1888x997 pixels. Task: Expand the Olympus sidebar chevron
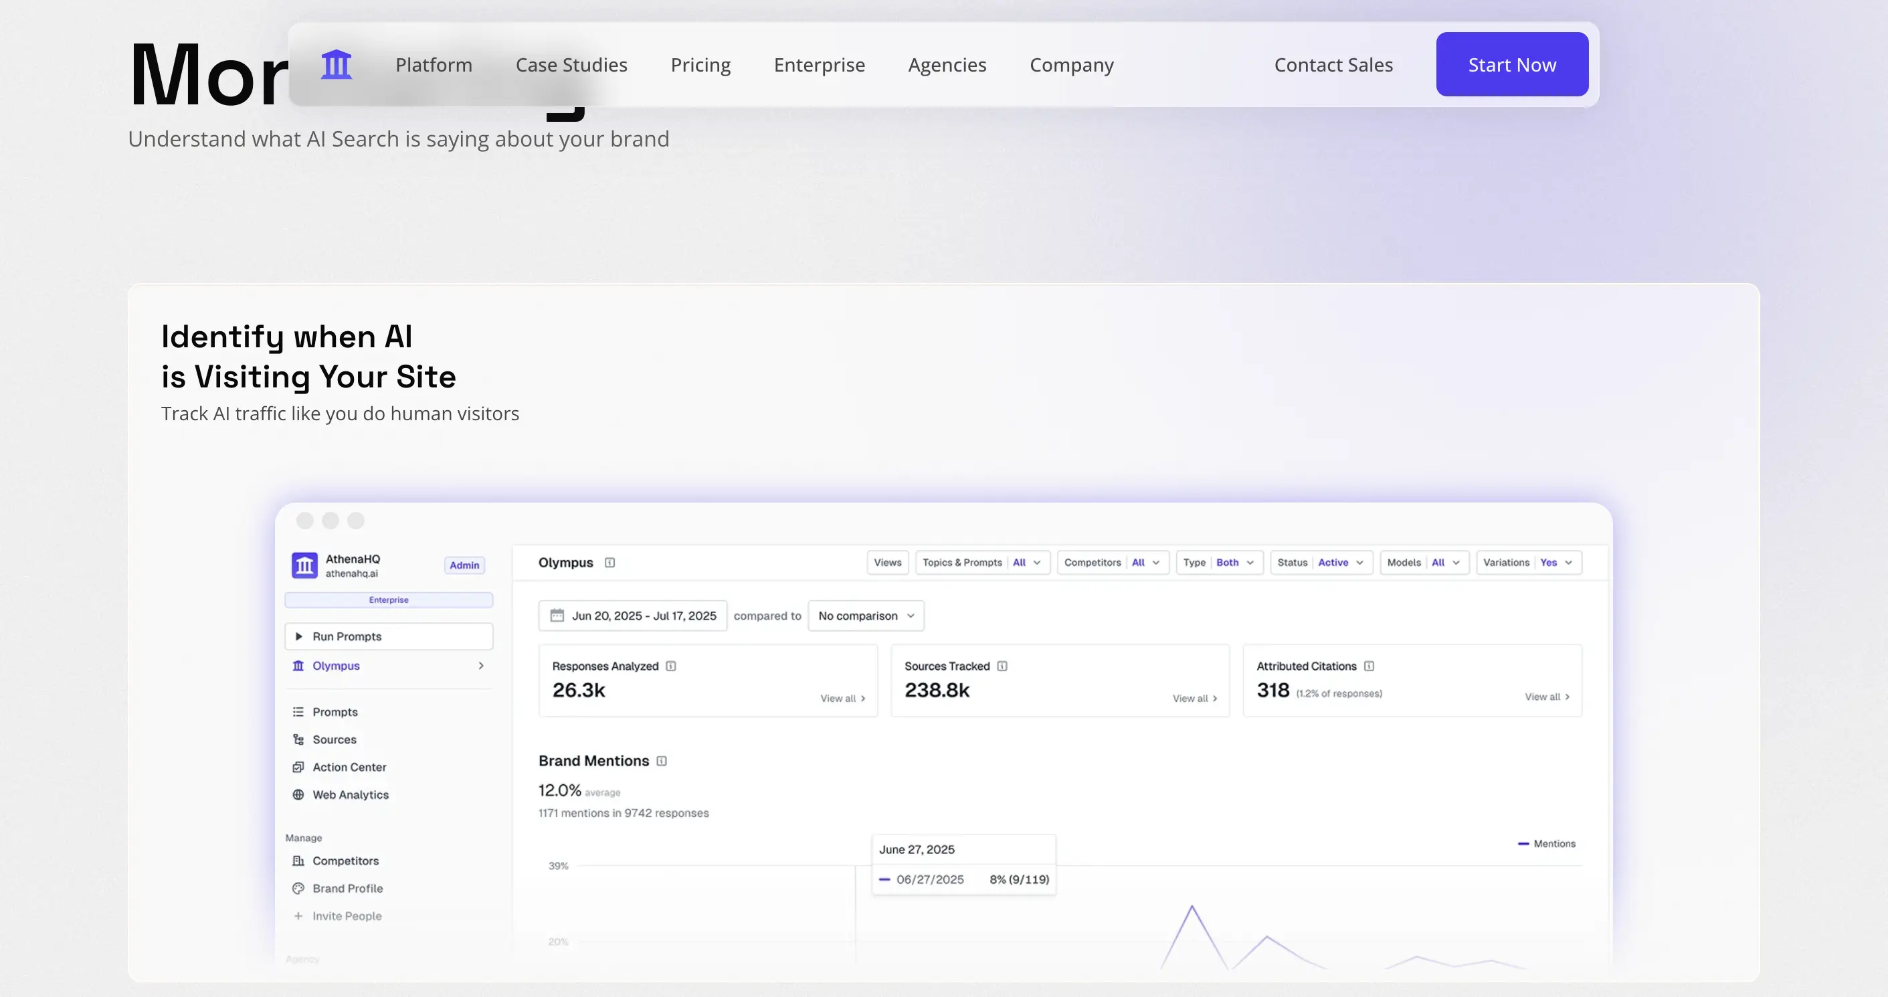(481, 666)
